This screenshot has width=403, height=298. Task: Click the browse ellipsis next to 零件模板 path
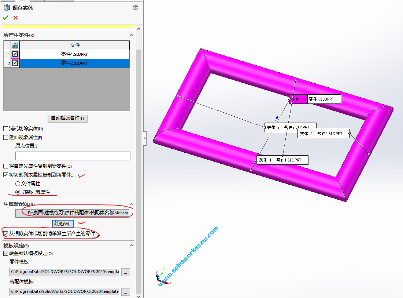pos(125,272)
